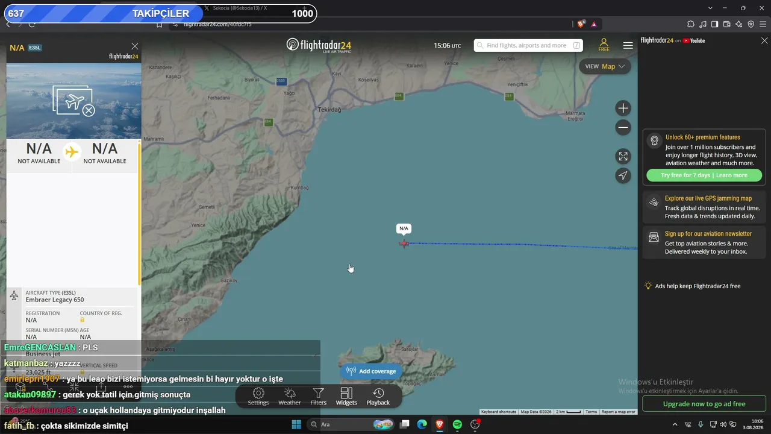Click the Tekirdağ city label on map

(329, 110)
